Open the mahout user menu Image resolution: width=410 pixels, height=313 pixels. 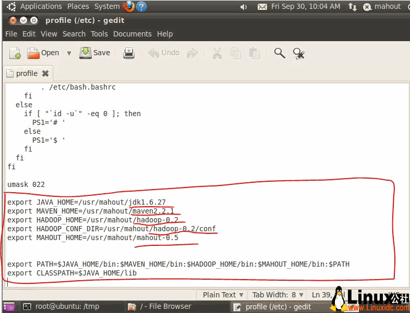(382, 7)
